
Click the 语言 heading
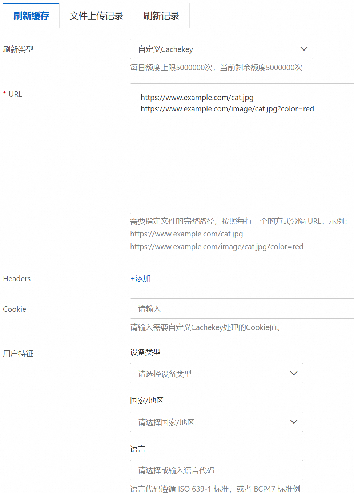[x=138, y=449]
